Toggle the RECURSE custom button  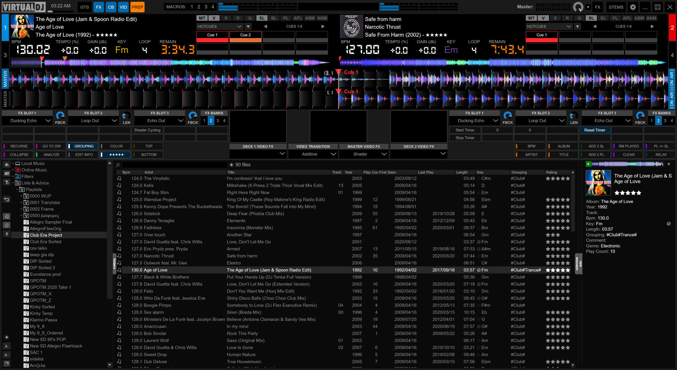click(x=18, y=146)
